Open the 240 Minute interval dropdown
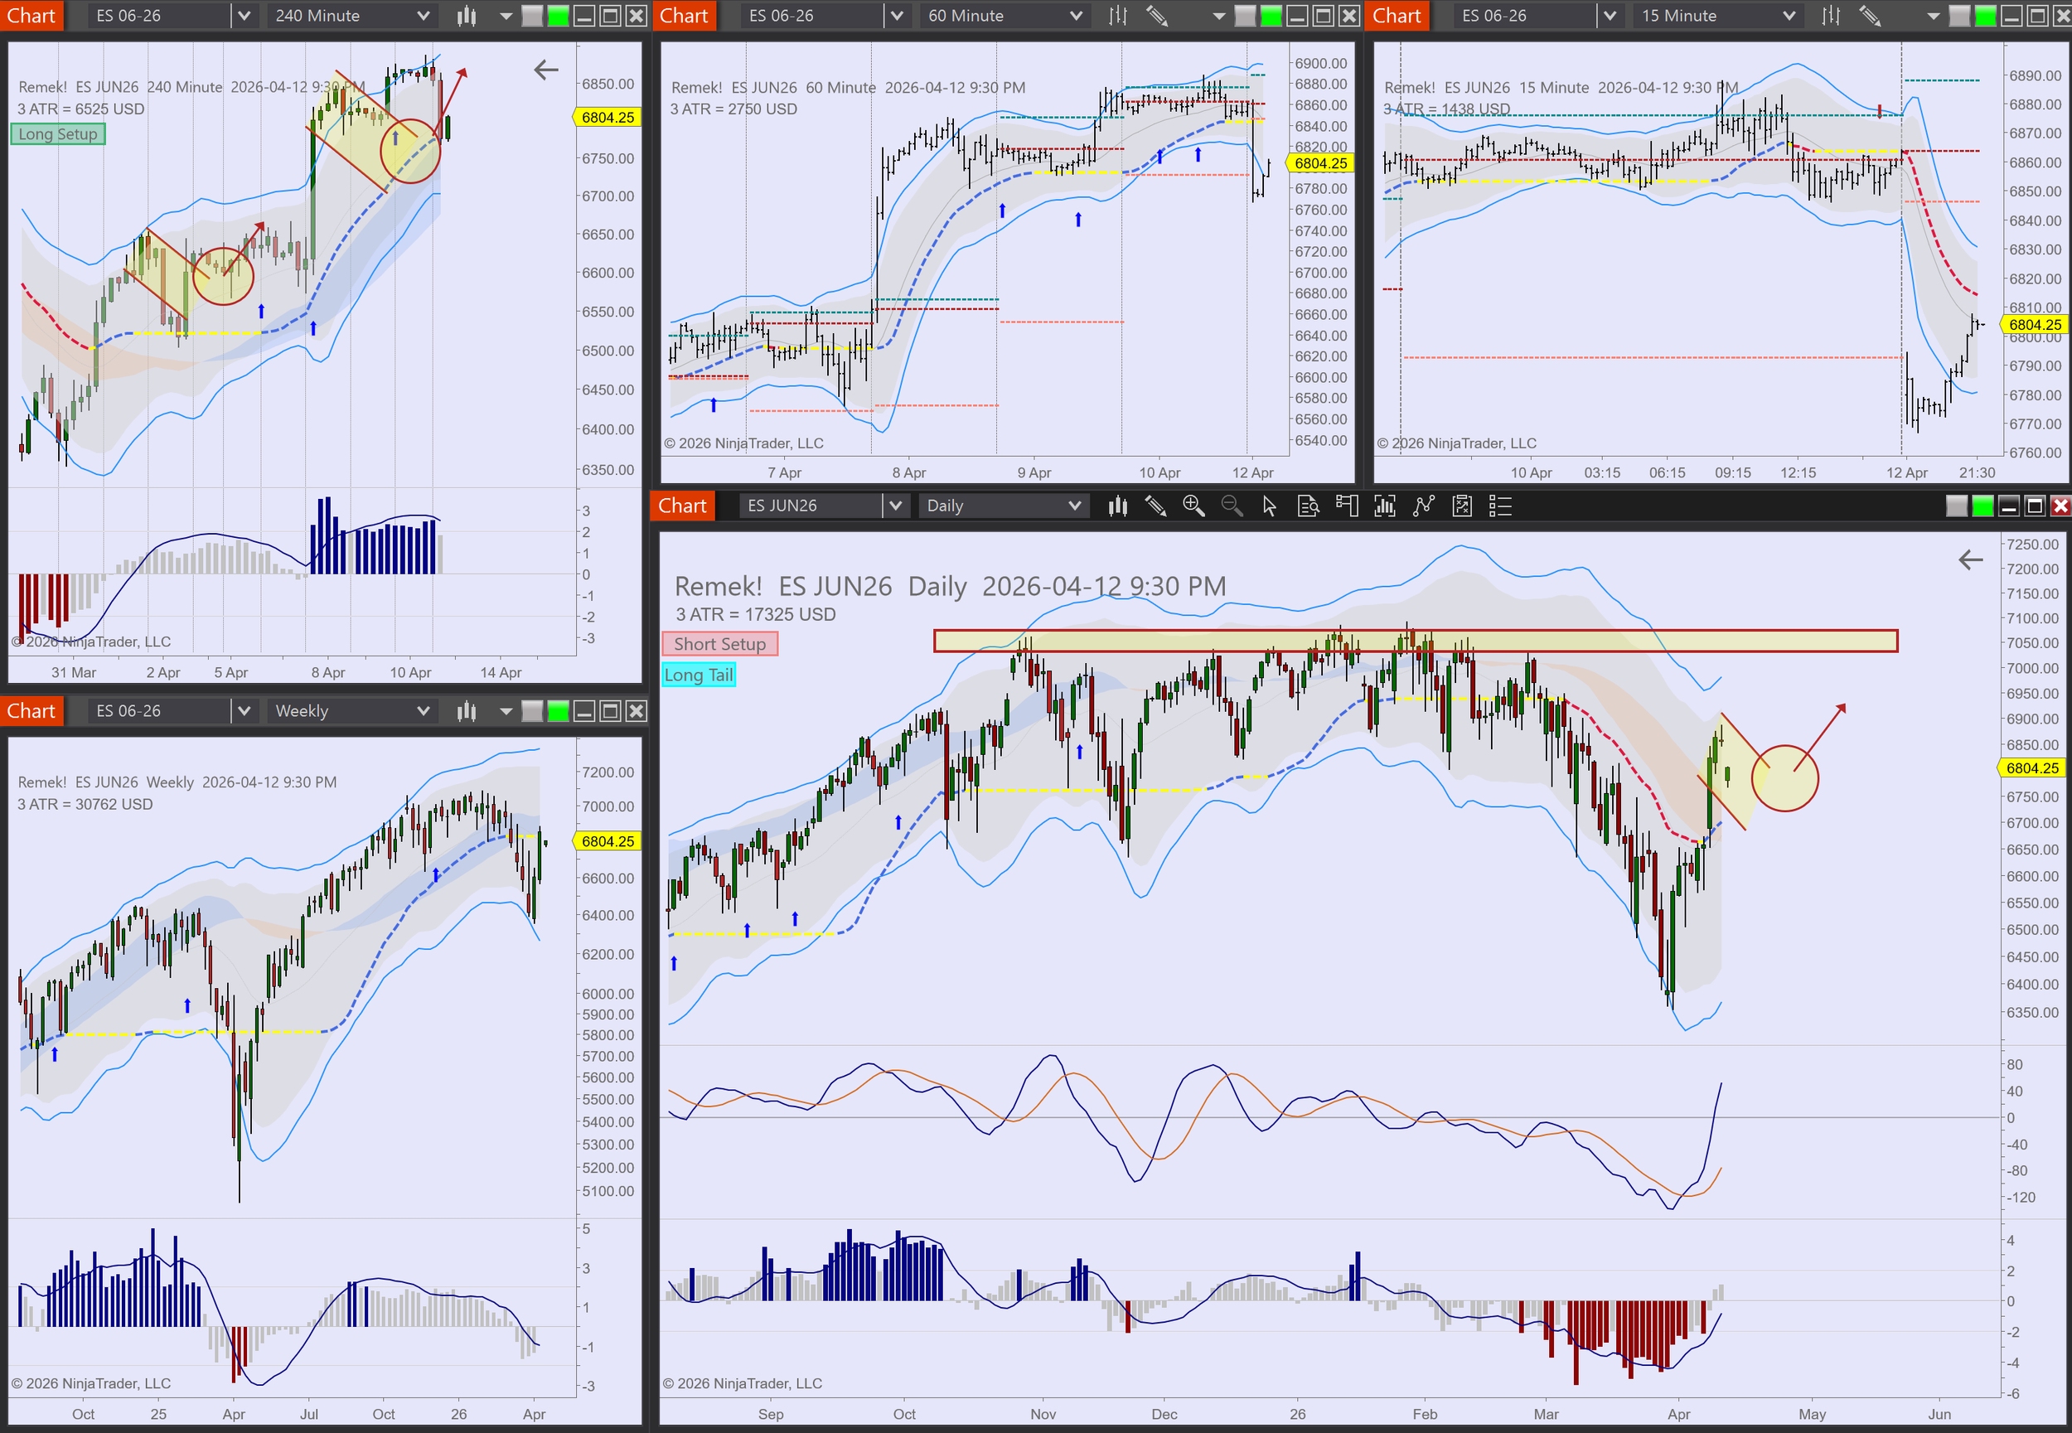The height and width of the screenshot is (1433, 2072). pyautogui.click(x=352, y=15)
